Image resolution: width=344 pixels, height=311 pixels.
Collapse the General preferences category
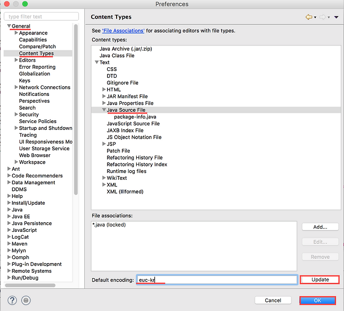pos(9,26)
